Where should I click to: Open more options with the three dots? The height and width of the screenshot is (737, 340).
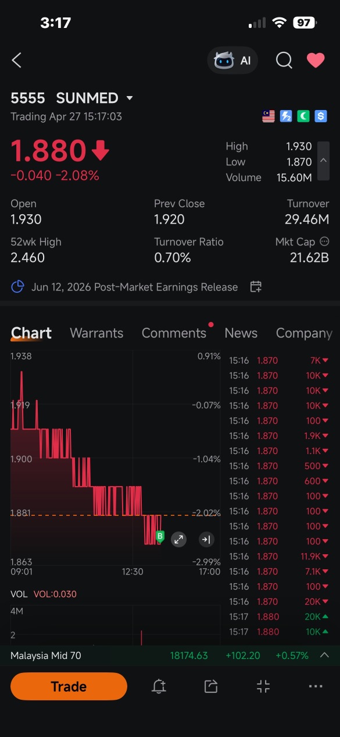[x=316, y=686]
